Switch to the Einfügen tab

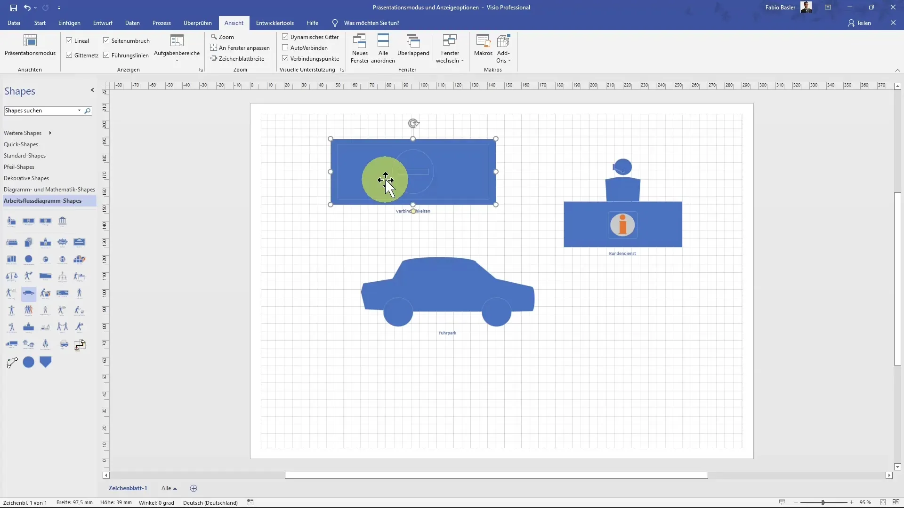(x=69, y=23)
